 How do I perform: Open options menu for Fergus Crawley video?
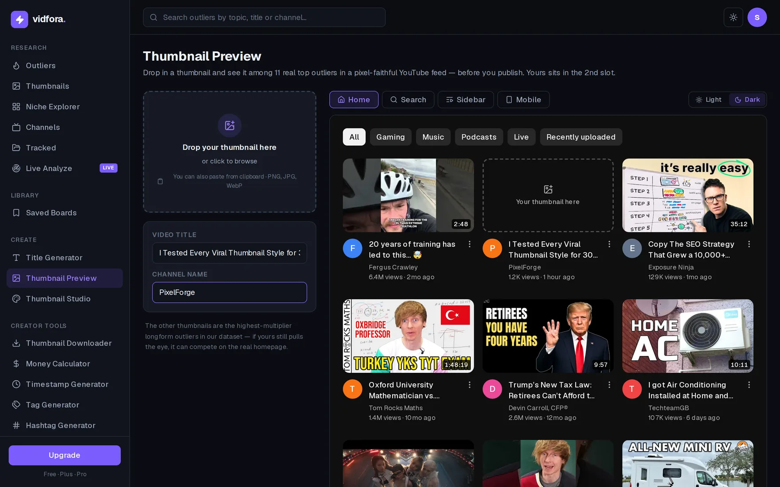coord(469,244)
